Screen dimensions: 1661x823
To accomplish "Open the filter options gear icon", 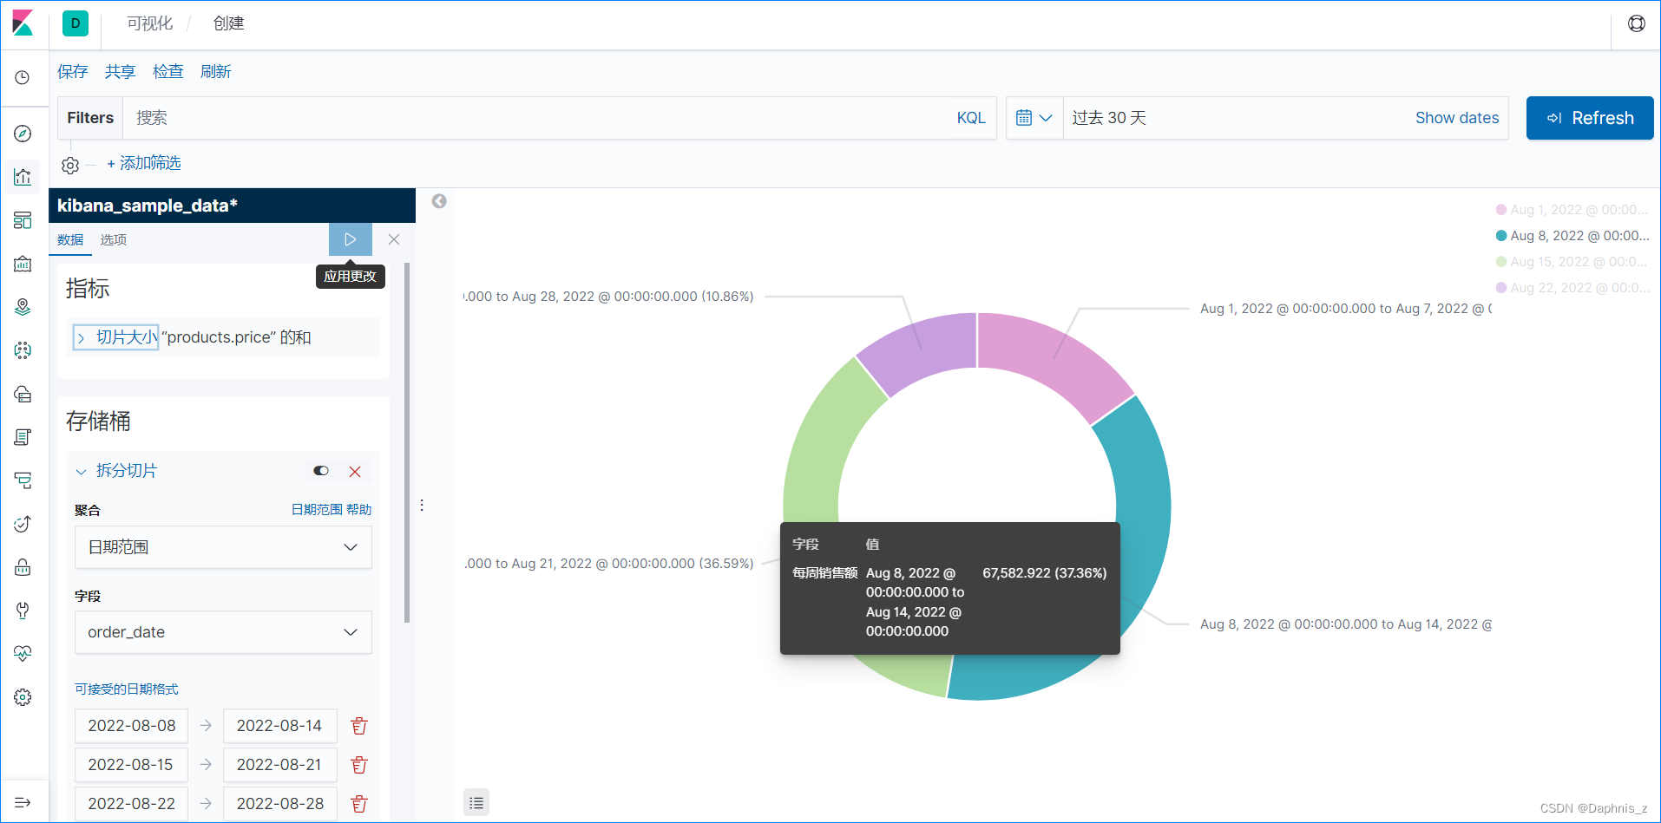I will [x=70, y=165].
